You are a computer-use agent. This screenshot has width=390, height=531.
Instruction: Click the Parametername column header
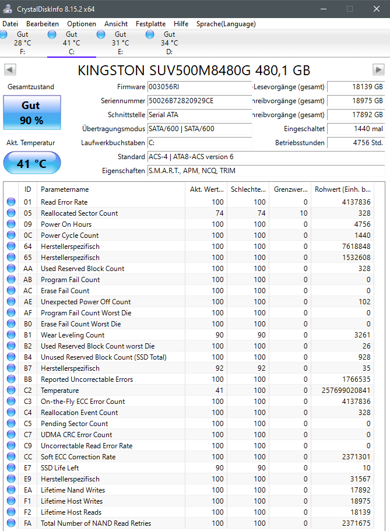111,189
